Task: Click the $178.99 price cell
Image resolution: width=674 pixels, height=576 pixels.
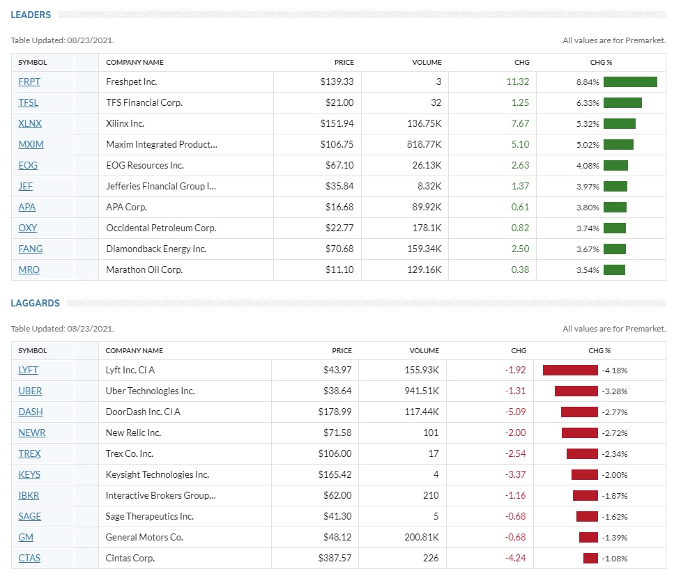Action: pyautogui.click(x=335, y=412)
